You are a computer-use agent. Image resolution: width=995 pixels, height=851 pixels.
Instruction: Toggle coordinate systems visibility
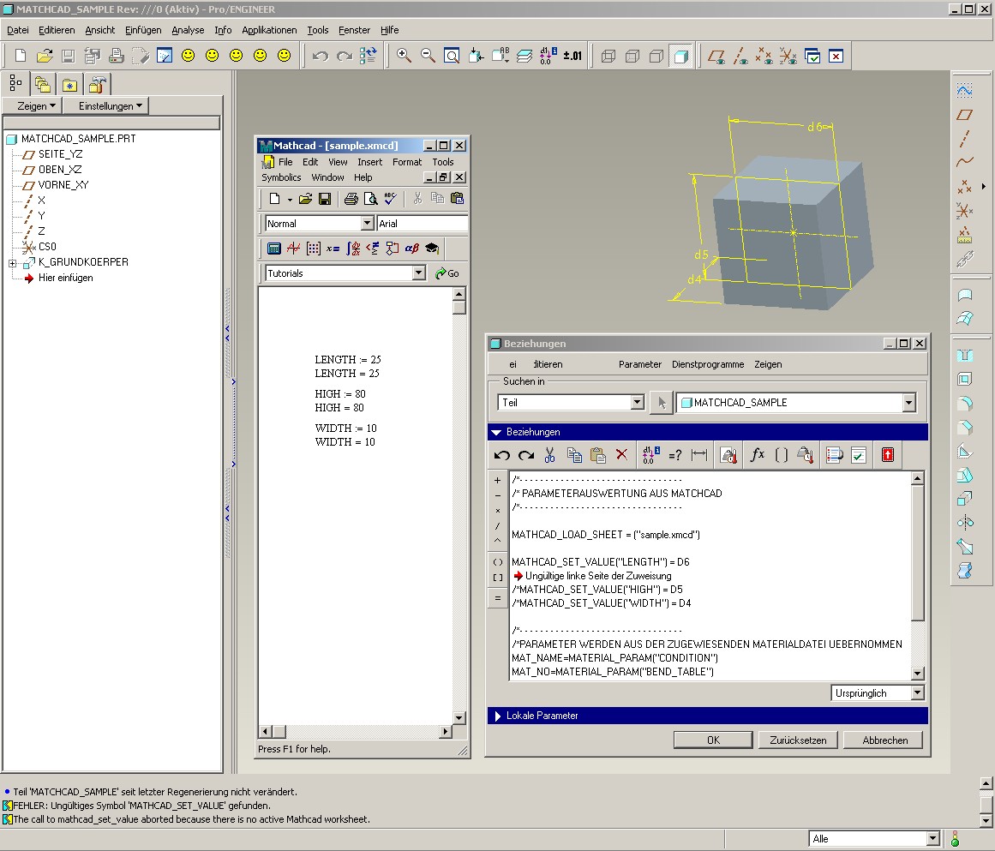point(788,56)
